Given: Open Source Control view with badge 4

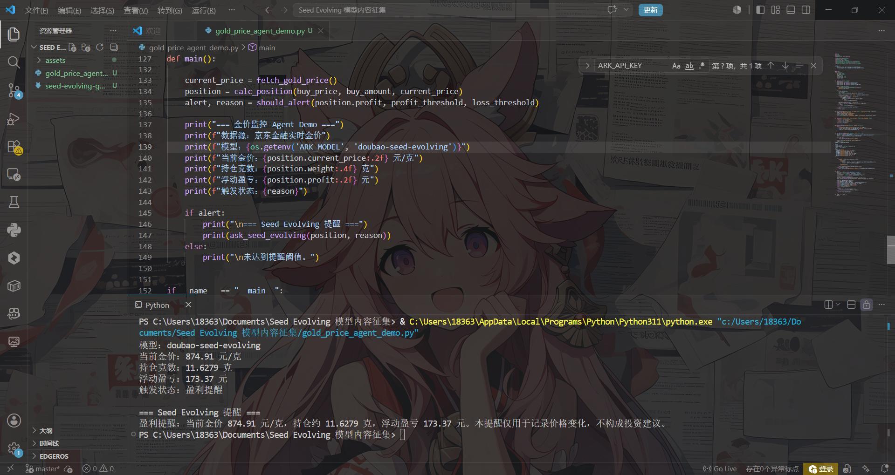Looking at the screenshot, I should coord(14,90).
